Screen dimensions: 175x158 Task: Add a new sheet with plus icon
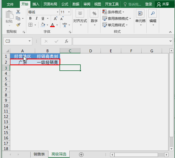pos(81,155)
